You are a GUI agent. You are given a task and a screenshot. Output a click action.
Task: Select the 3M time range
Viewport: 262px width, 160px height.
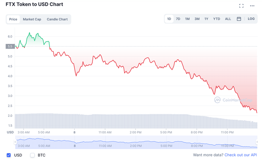pyautogui.click(x=197, y=19)
